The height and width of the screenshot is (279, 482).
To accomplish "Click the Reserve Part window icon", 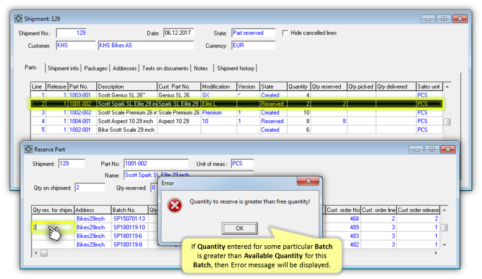I will (x=29, y=149).
